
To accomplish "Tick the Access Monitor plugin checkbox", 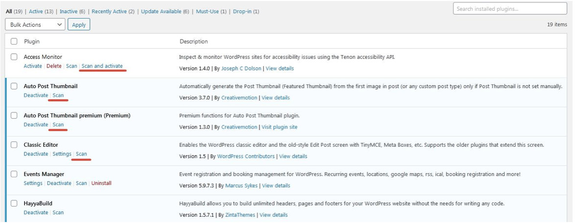I will click(x=14, y=57).
